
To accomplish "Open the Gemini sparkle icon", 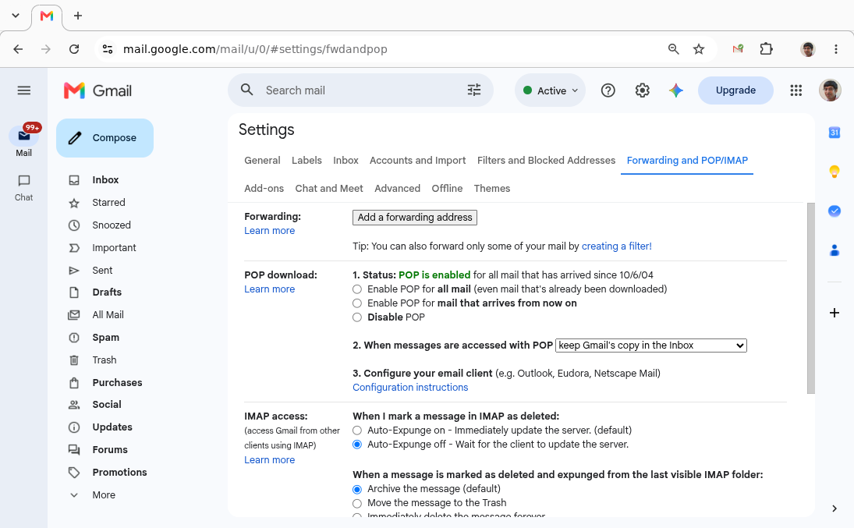I will (676, 90).
